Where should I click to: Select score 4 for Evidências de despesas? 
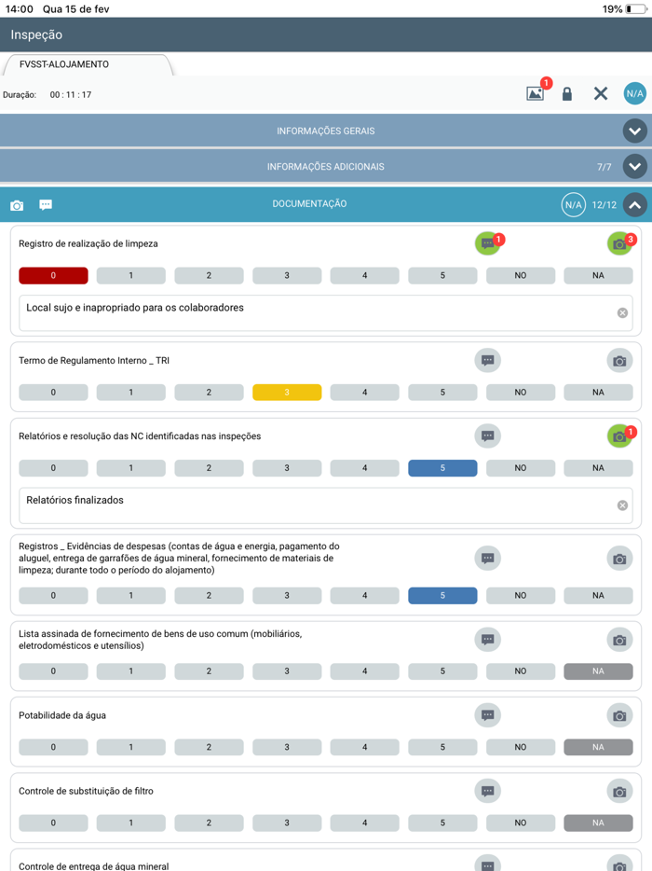[x=364, y=596]
